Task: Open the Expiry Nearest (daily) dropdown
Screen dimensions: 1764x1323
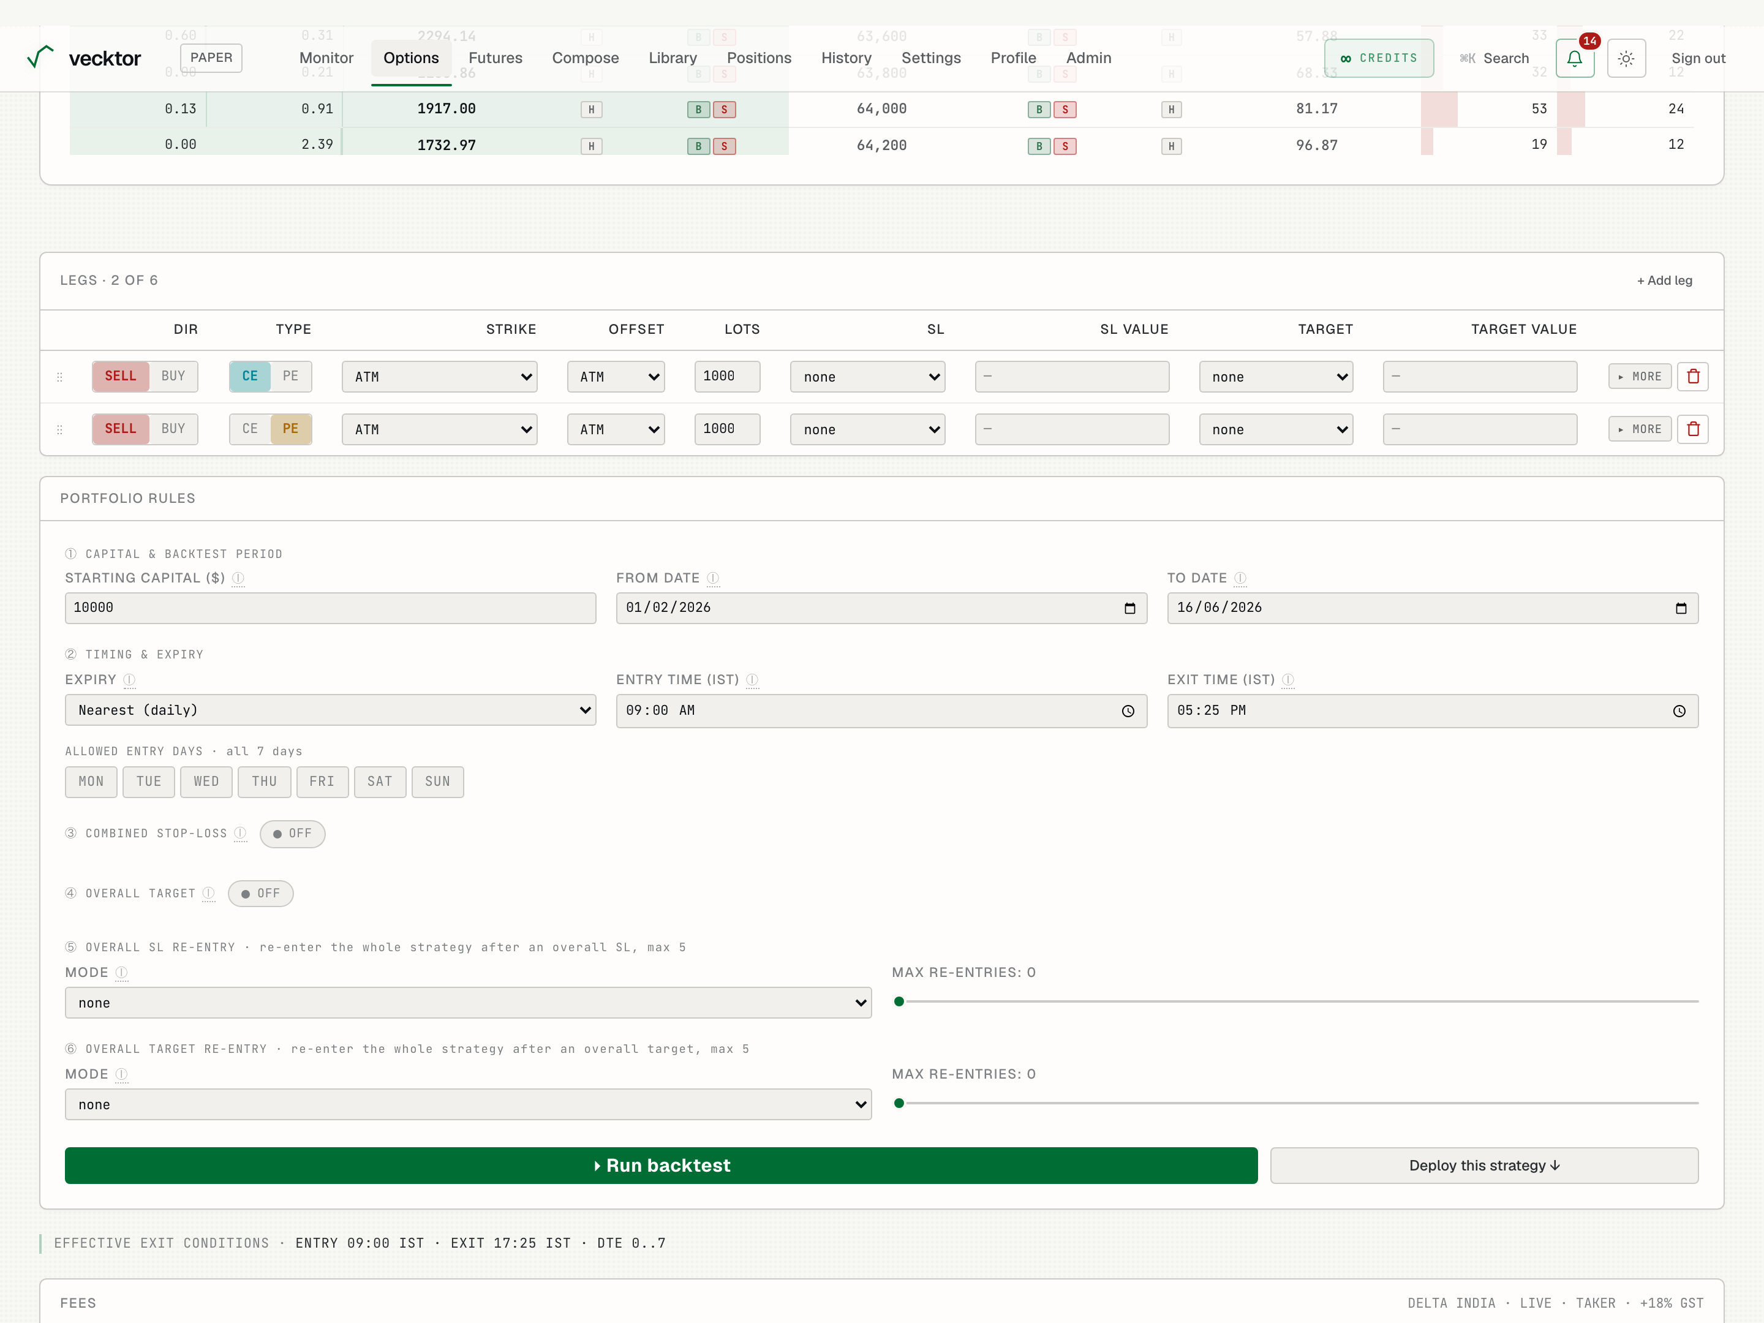Action: point(330,710)
